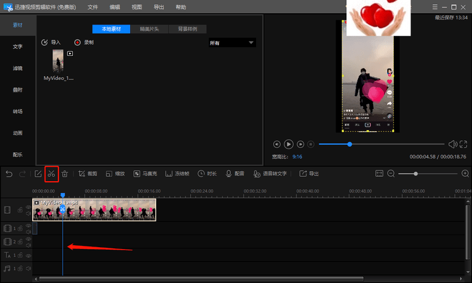Screen dimensions: 472x283
Task: Switch to the 精美片头 tab
Action: tap(149, 29)
